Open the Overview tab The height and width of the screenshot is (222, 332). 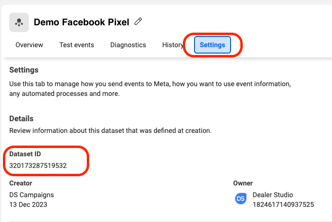pos(29,45)
